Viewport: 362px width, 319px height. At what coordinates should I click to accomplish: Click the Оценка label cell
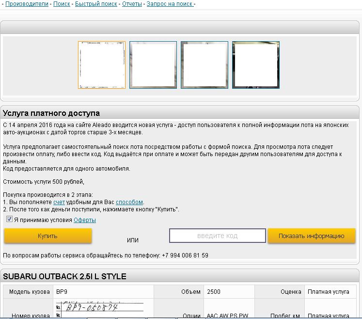coord(280,292)
